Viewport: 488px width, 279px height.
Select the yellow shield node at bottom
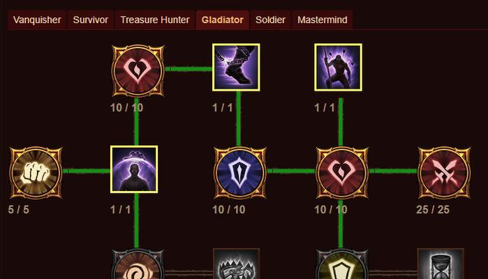342,264
